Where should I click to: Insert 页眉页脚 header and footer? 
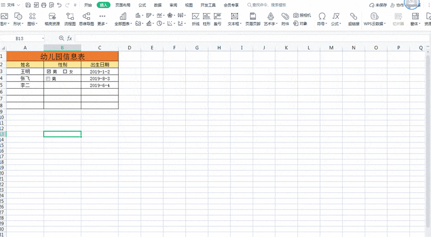click(253, 19)
